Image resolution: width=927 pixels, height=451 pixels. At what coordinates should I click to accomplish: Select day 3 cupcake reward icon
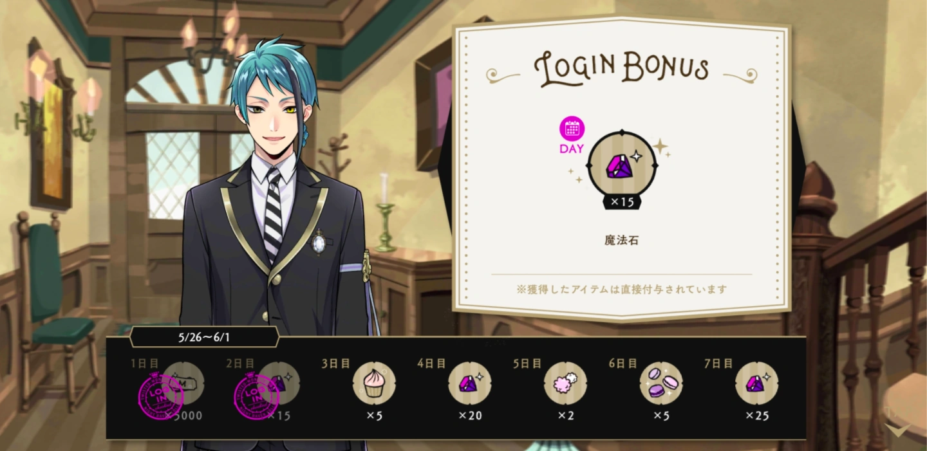click(374, 383)
